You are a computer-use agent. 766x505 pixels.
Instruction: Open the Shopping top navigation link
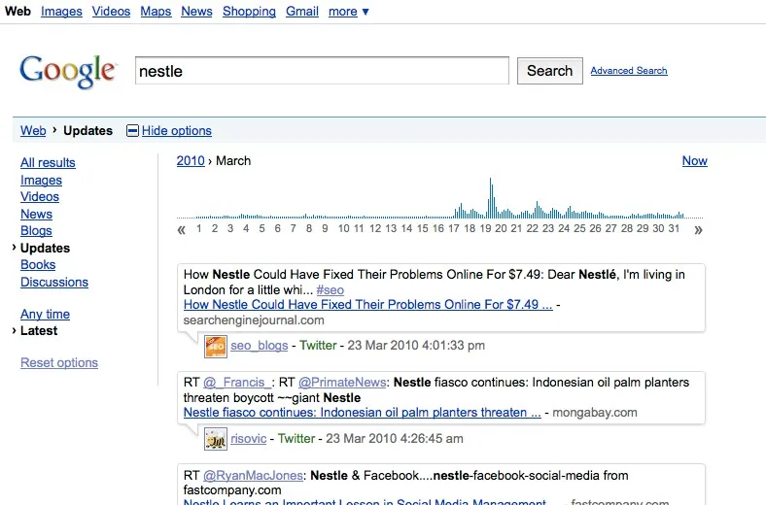pyautogui.click(x=249, y=12)
